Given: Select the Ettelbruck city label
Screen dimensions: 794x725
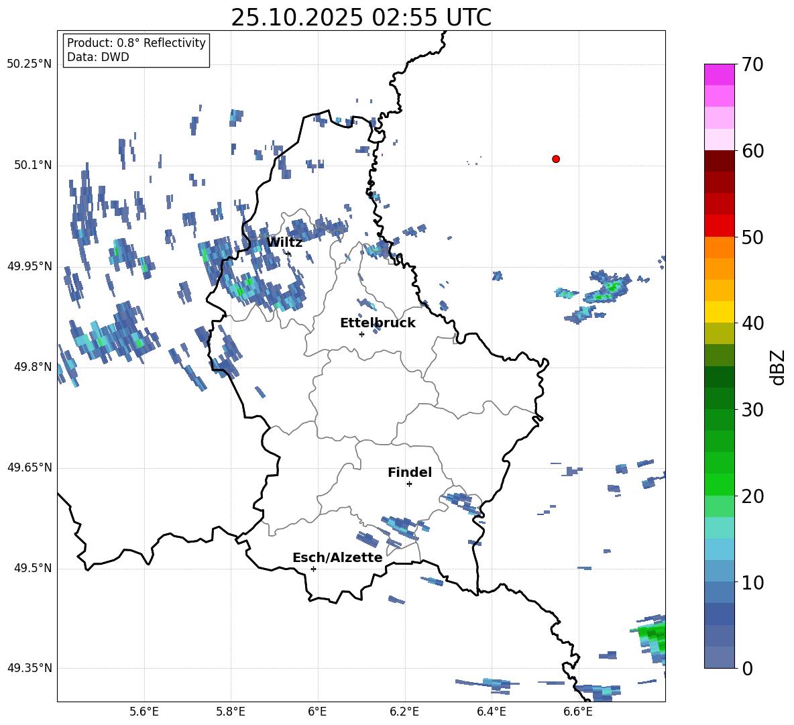Looking at the screenshot, I should point(378,323).
